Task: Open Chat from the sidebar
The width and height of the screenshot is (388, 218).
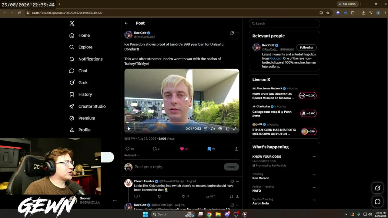Action: point(78,71)
